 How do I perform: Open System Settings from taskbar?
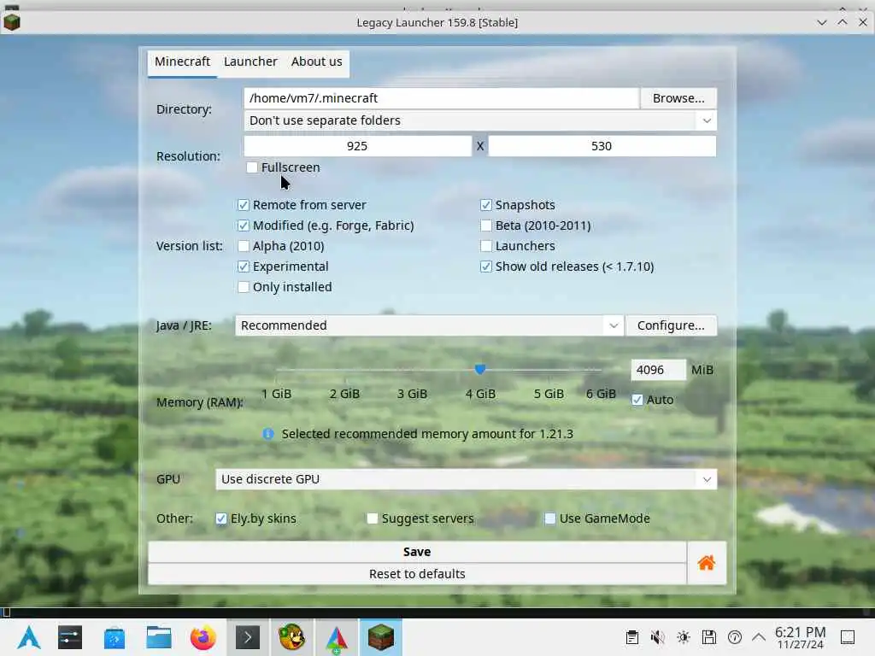point(70,637)
